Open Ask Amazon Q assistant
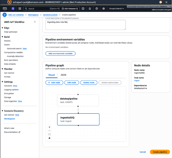Screen dimensions: 172x158 (x=70, y=9)
